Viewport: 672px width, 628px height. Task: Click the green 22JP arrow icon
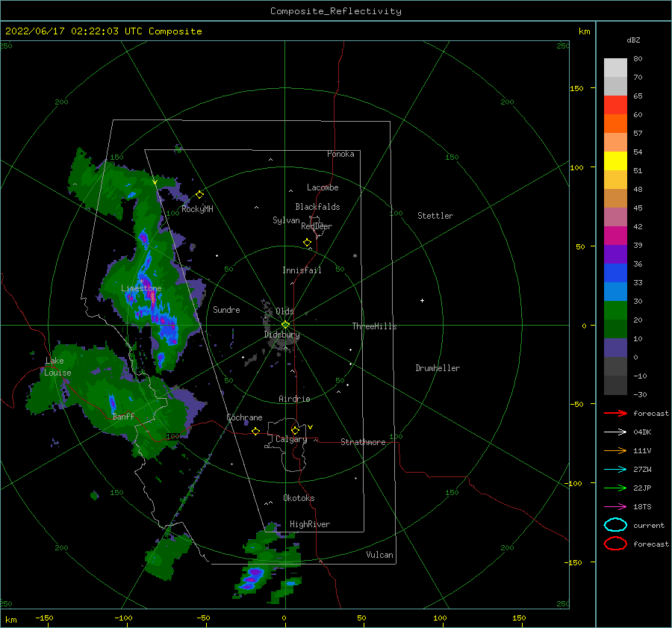tap(615, 488)
